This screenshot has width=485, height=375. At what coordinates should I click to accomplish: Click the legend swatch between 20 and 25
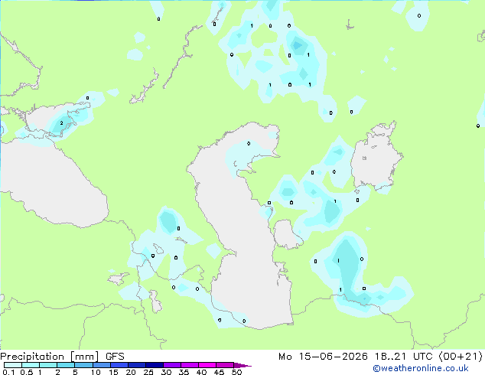(x=137, y=365)
